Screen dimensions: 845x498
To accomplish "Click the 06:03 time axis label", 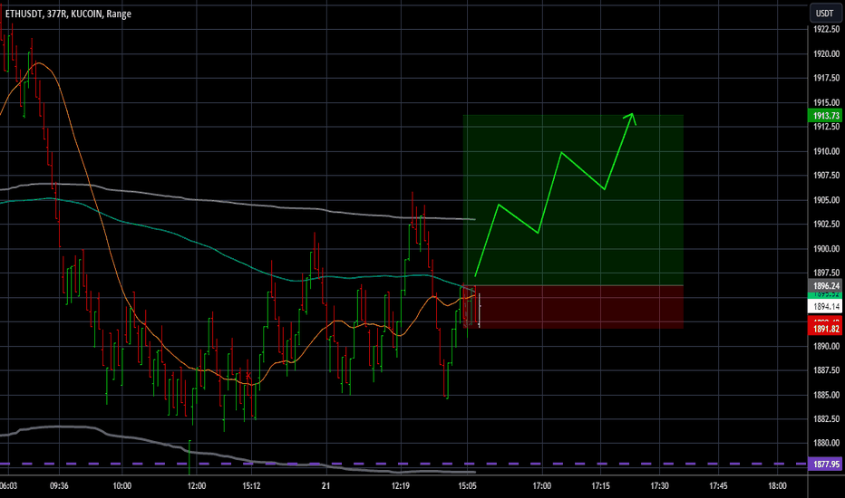I will tap(8, 486).
